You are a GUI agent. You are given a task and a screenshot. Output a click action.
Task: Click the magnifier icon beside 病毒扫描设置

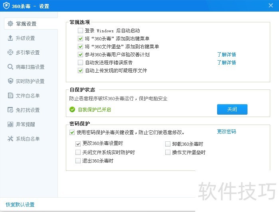tap(10, 67)
